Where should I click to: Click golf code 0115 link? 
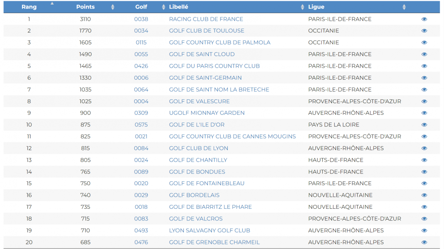click(141, 43)
